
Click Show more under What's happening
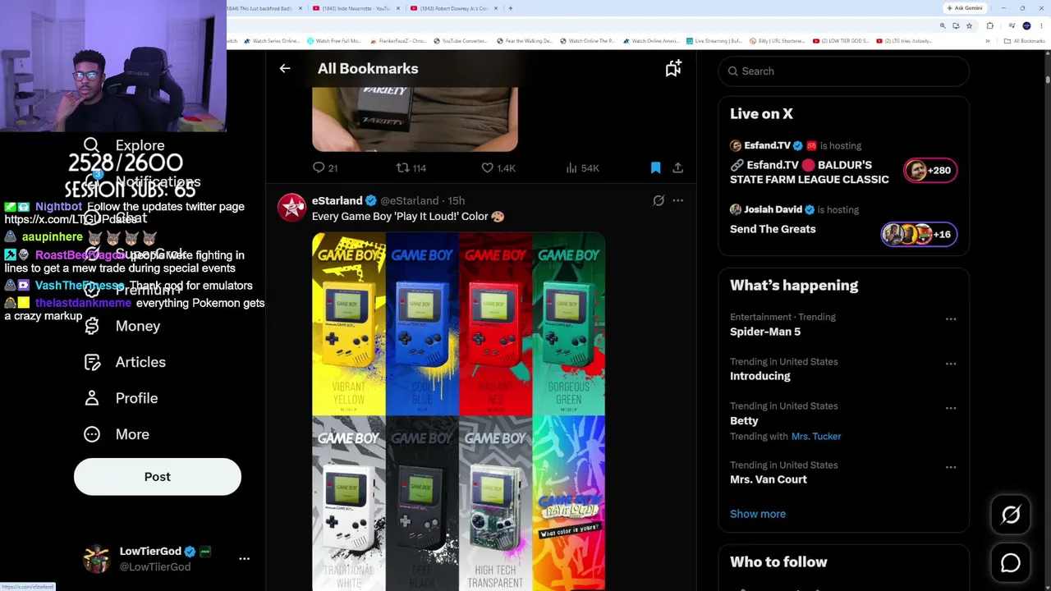click(x=758, y=514)
